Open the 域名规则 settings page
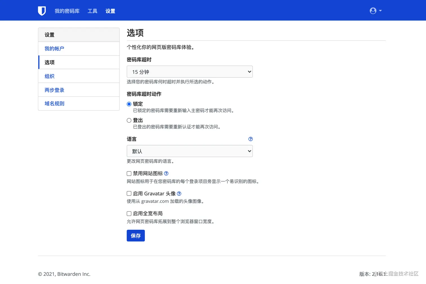Image resolution: width=426 pixels, height=284 pixels. (x=54, y=104)
